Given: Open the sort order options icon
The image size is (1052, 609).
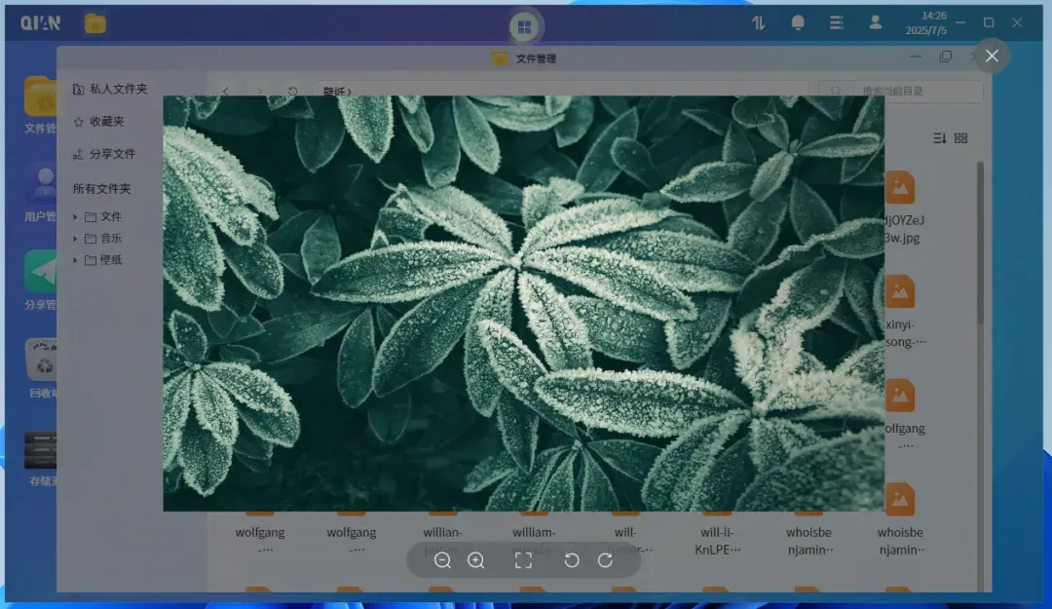Looking at the screenshot, I should click(939, 137).
